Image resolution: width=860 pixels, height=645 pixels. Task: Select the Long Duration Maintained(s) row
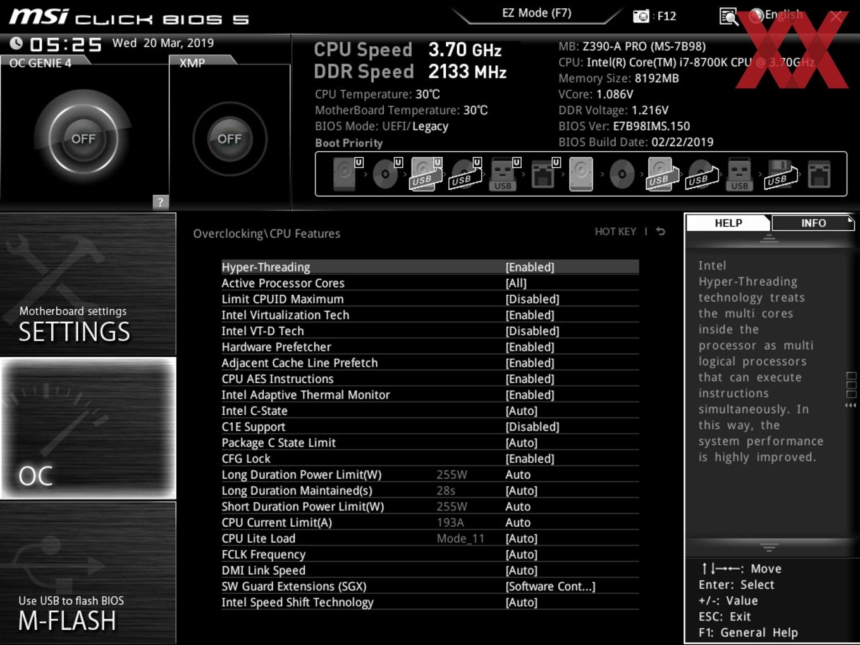430,490
